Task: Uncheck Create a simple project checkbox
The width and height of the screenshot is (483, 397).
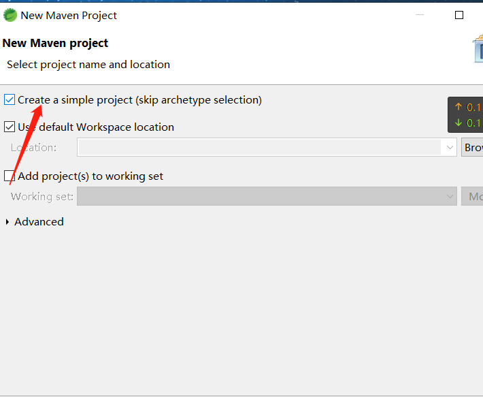Action: click(10, 100)
